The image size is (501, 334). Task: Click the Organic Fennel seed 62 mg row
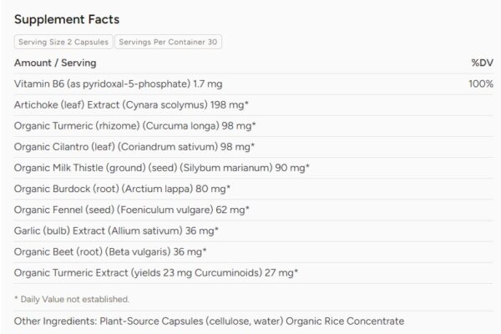pyautogui.click(x=254, y=210)
